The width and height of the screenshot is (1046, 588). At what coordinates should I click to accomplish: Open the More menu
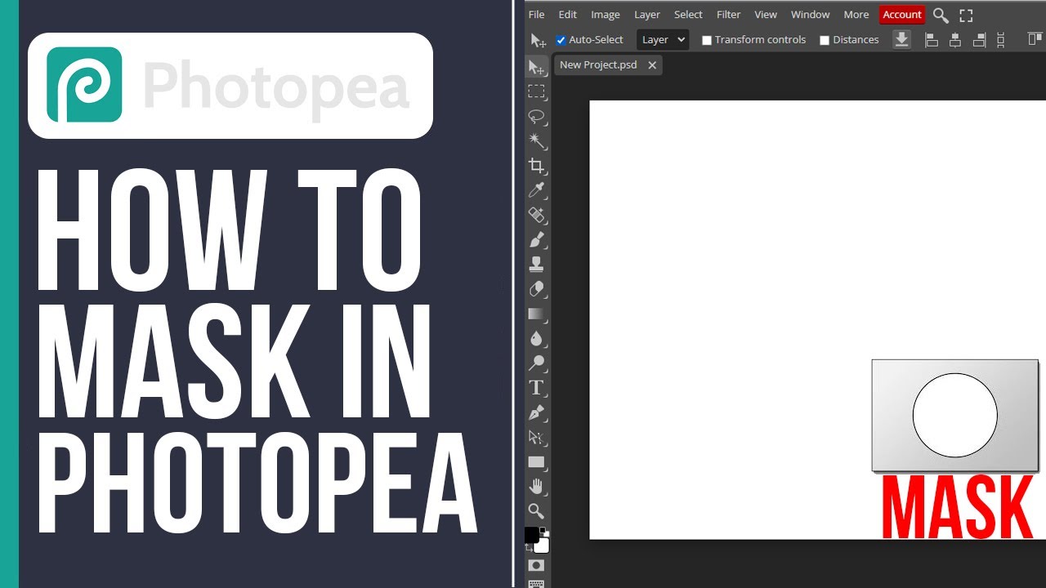click(x=856, y=15)
